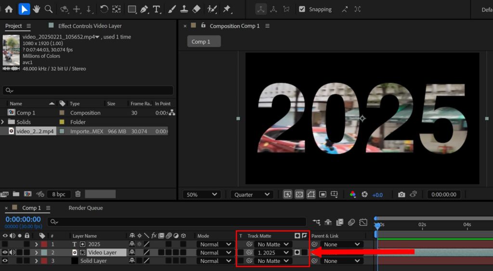Click the Comp 1 breadcrumb button in viewer
Image resolution: width=493 pixels, height=271 pixels.
click(x=204, y=41)
